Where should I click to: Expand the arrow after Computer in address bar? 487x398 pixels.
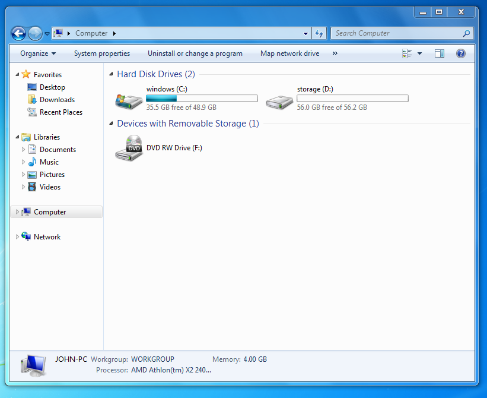point(114,33)
